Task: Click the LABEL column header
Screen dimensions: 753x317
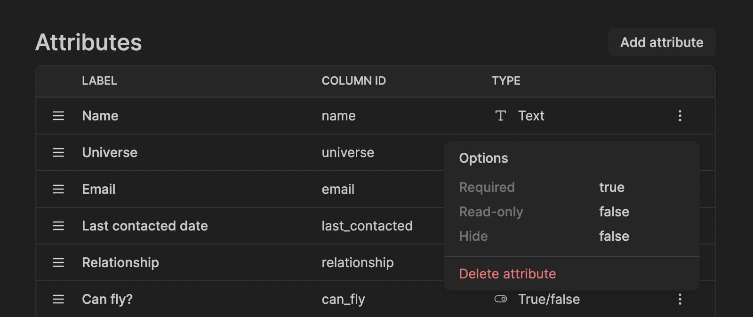Action: point(99,81)
